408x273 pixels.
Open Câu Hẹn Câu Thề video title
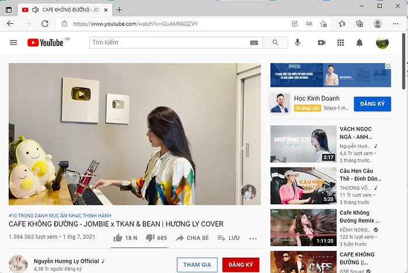pyautogui.click(x=360, y=175)
